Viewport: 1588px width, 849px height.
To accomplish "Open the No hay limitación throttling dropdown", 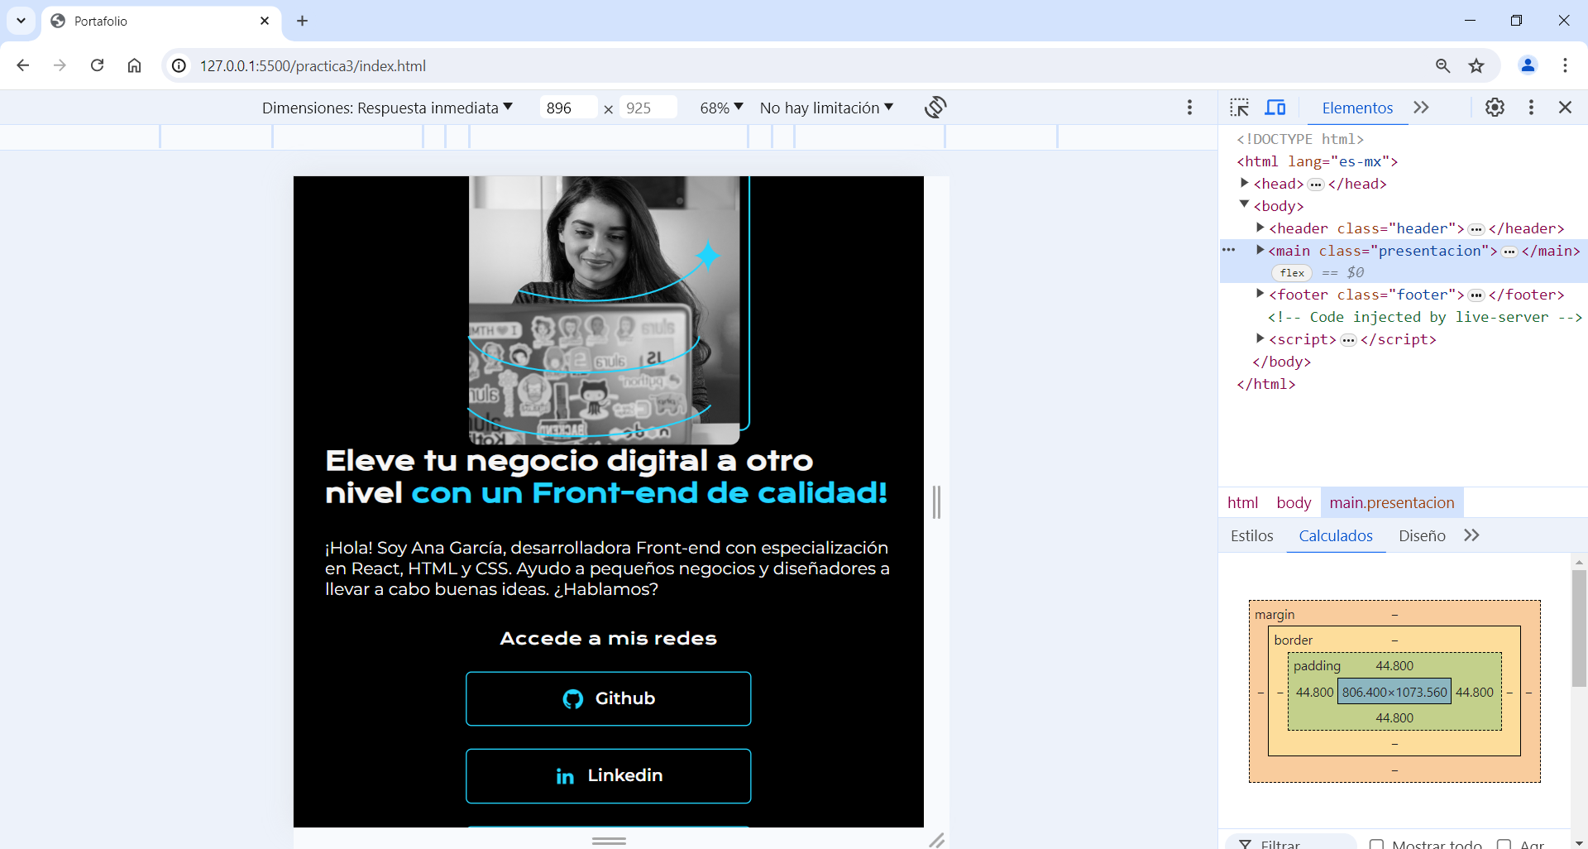I will [x=826, y=108].
